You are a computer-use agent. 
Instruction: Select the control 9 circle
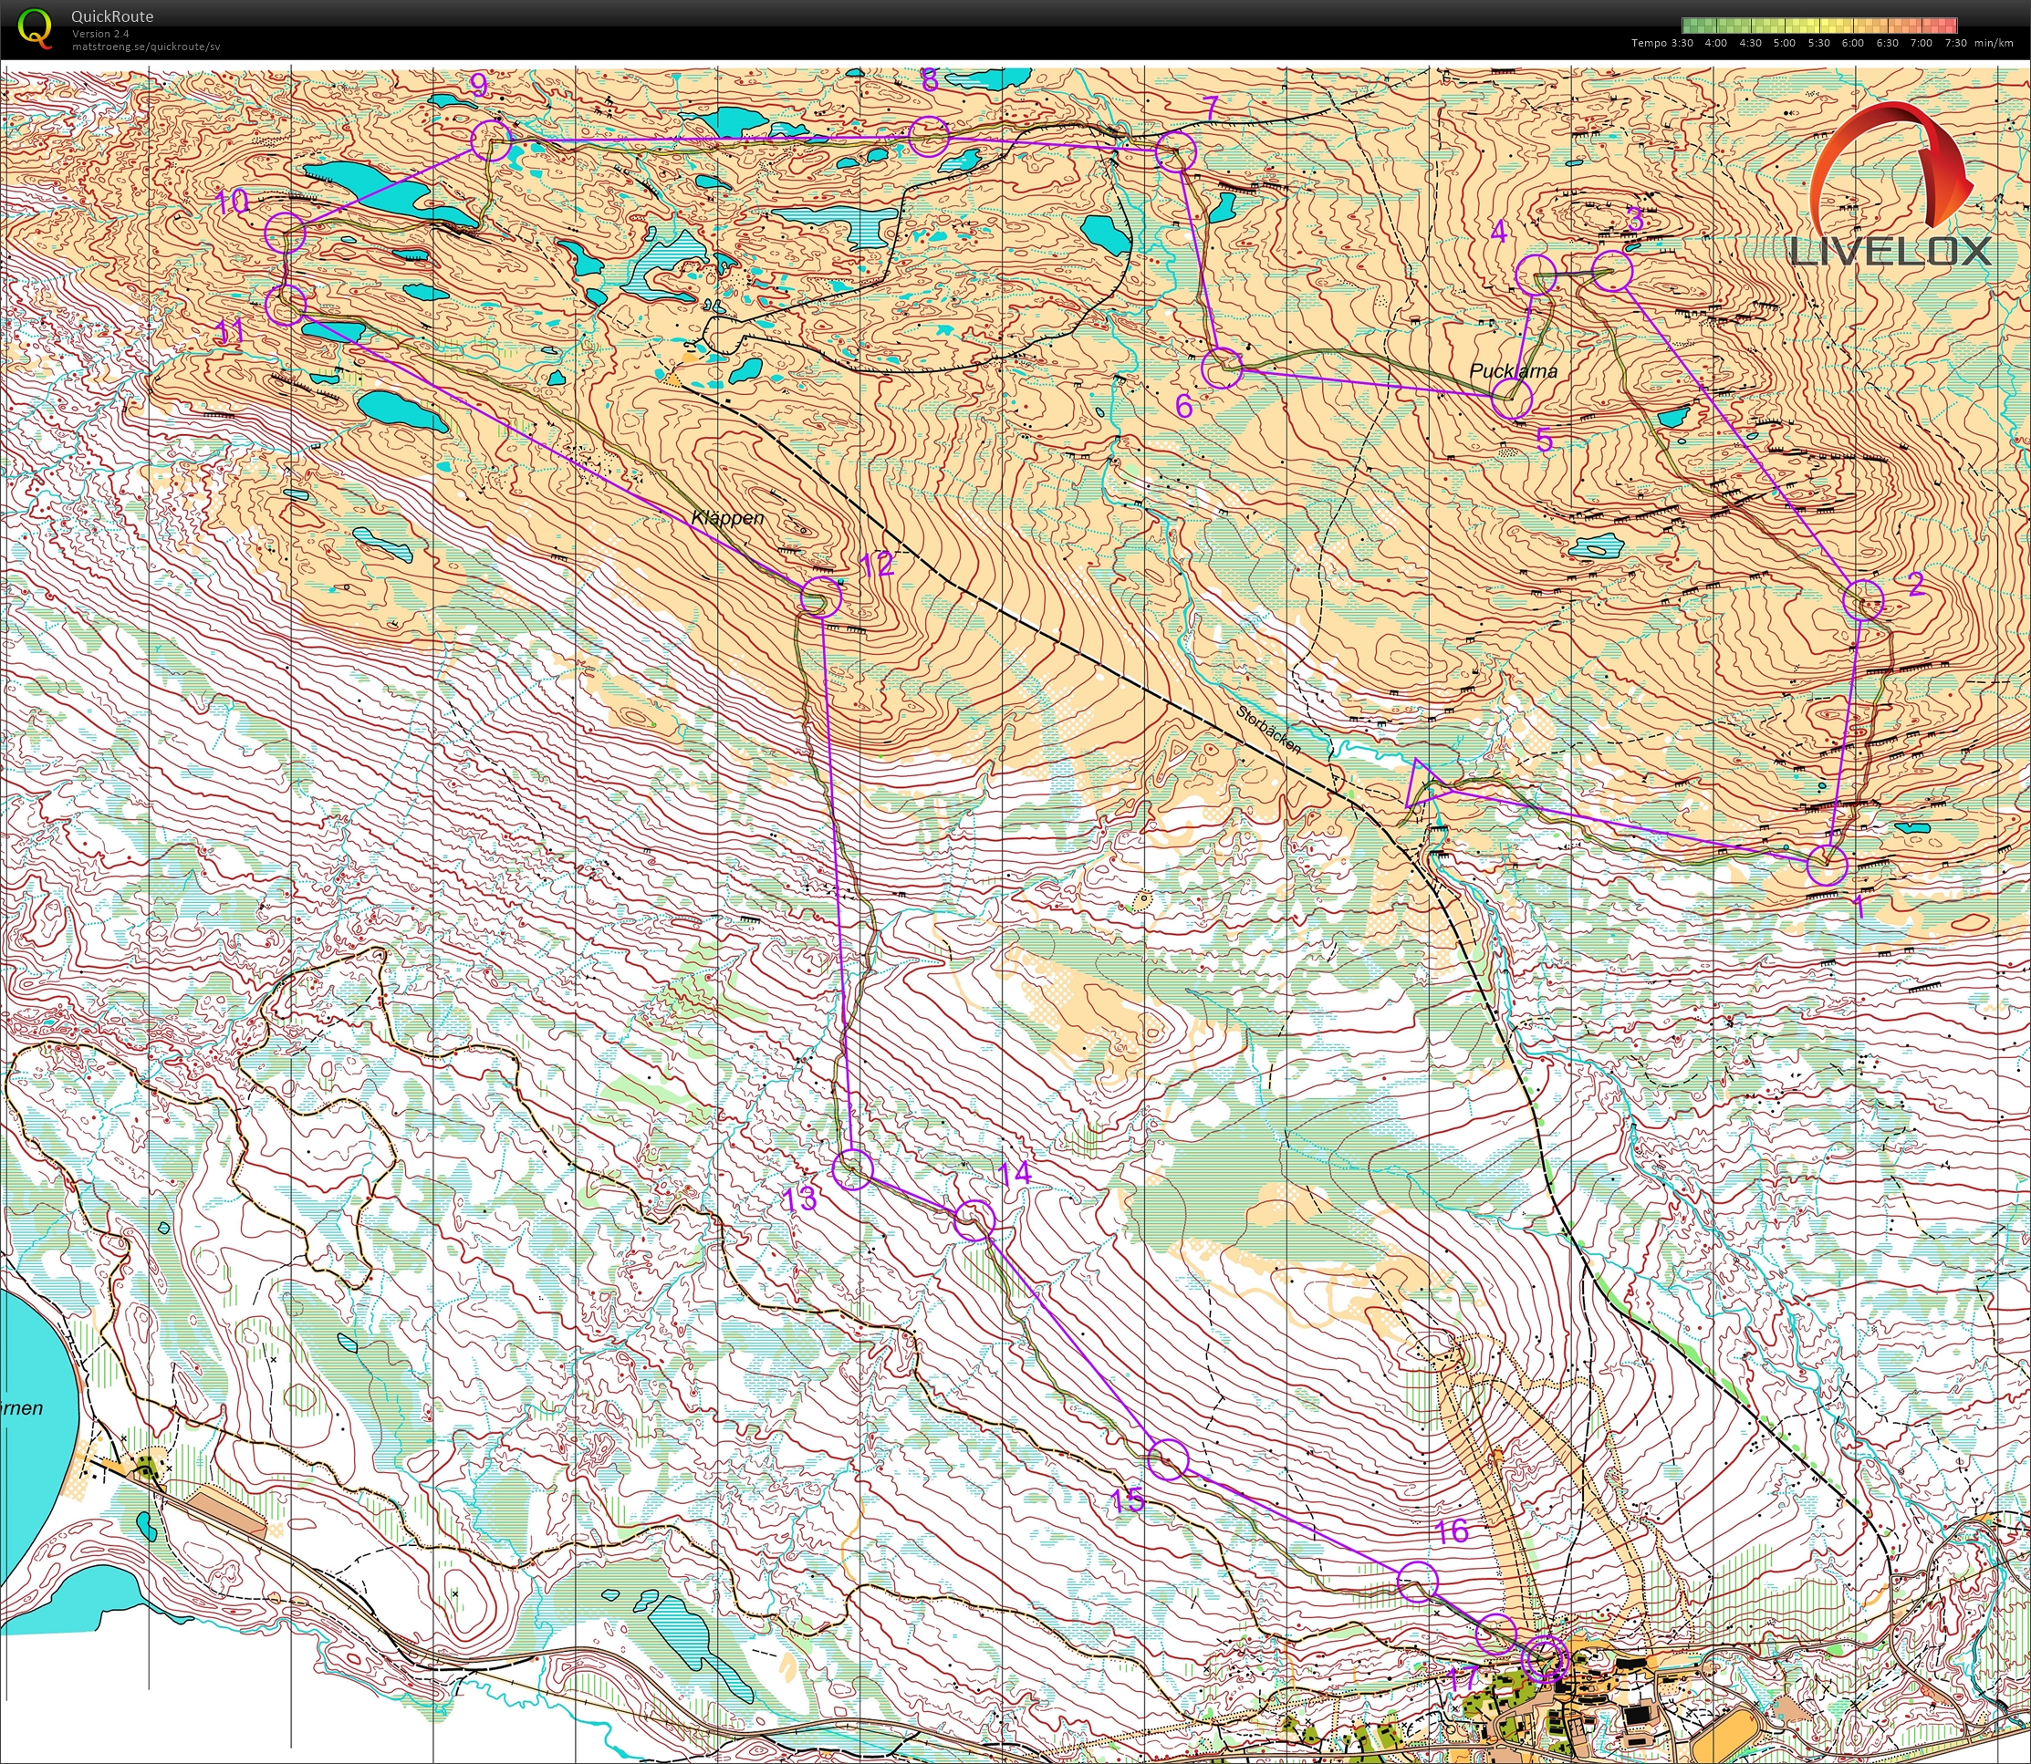tap(491, 140)
